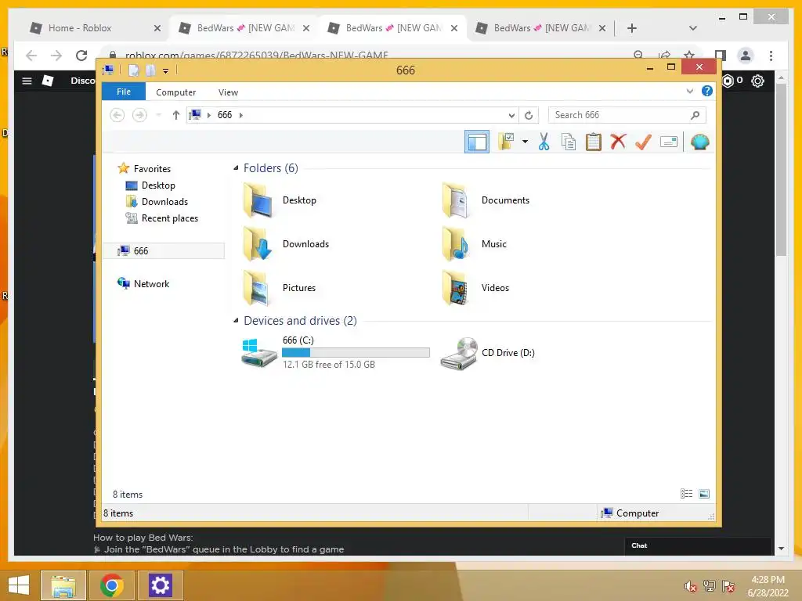Click the Computer status bar entry
802x601 pixels.
pos(630,513)
